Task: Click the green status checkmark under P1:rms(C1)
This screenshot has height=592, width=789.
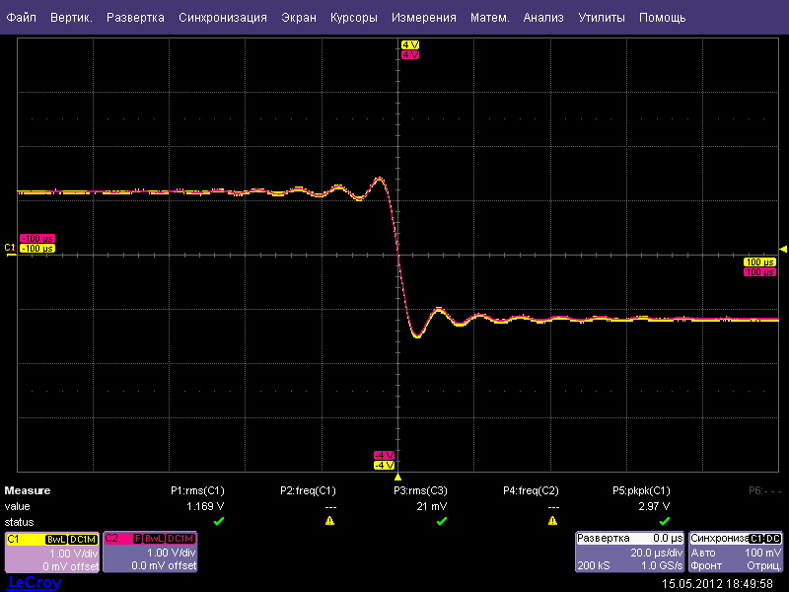Action: coord(219,521)
